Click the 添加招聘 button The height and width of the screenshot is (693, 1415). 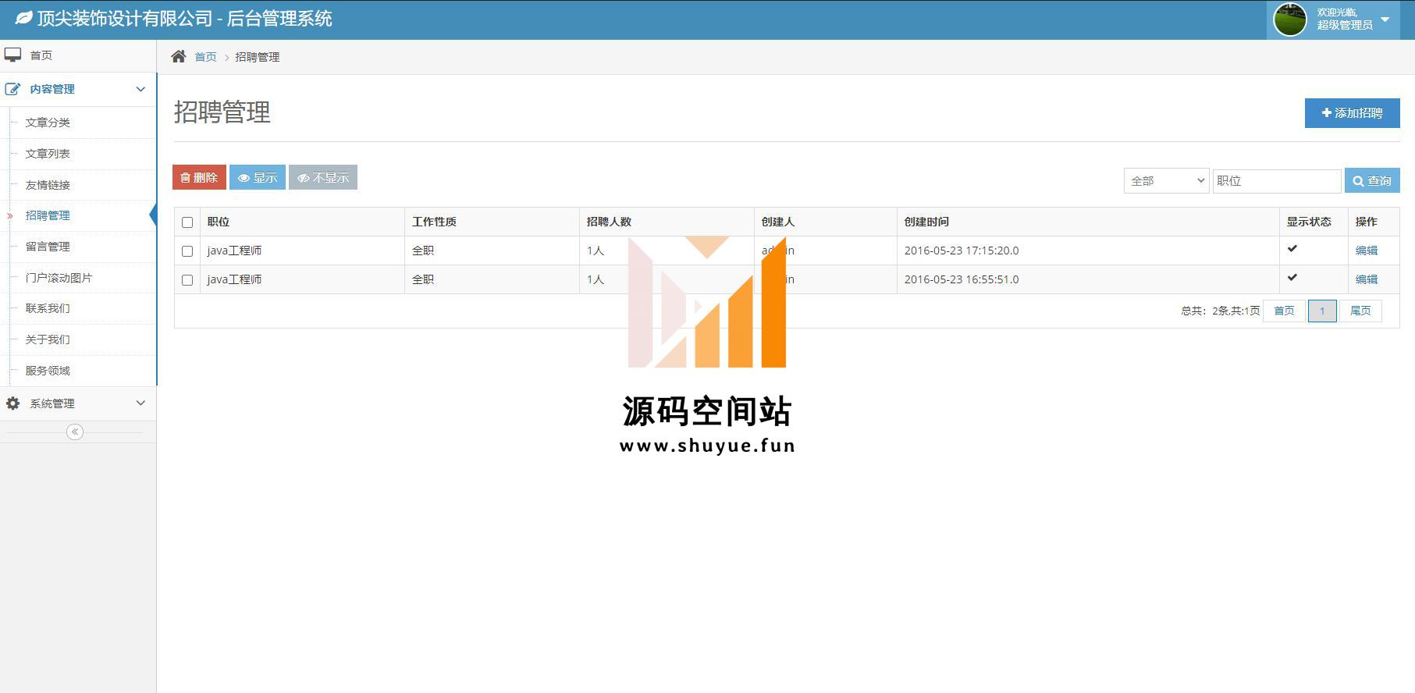1352,113
